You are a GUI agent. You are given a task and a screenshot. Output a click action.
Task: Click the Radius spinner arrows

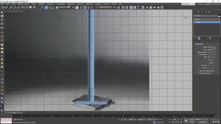click(x=215, y=47)
